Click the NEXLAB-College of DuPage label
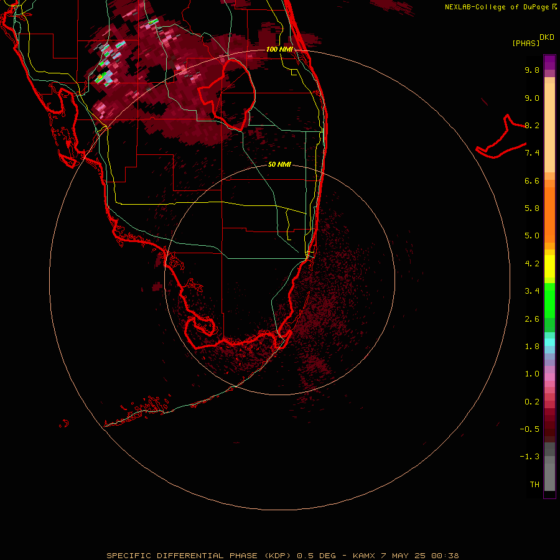Image resolution: width=560 pixels, height=560 pixels. coord(498,7)
